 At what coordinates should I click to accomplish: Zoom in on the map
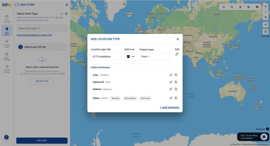(x=266, y=6)
